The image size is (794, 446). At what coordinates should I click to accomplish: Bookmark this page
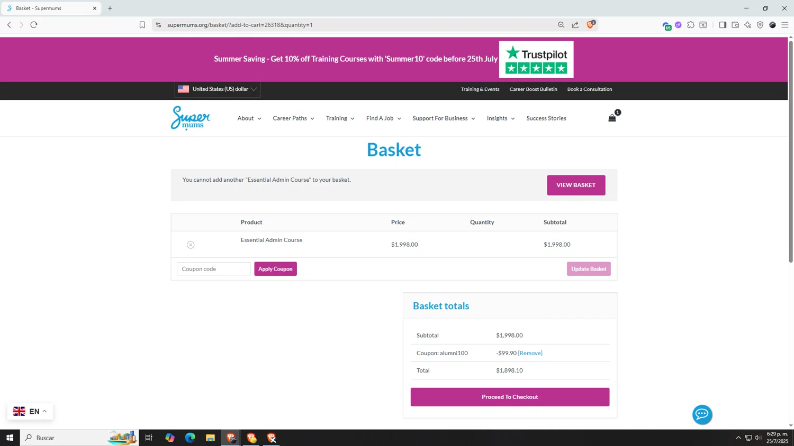point(142,25)
